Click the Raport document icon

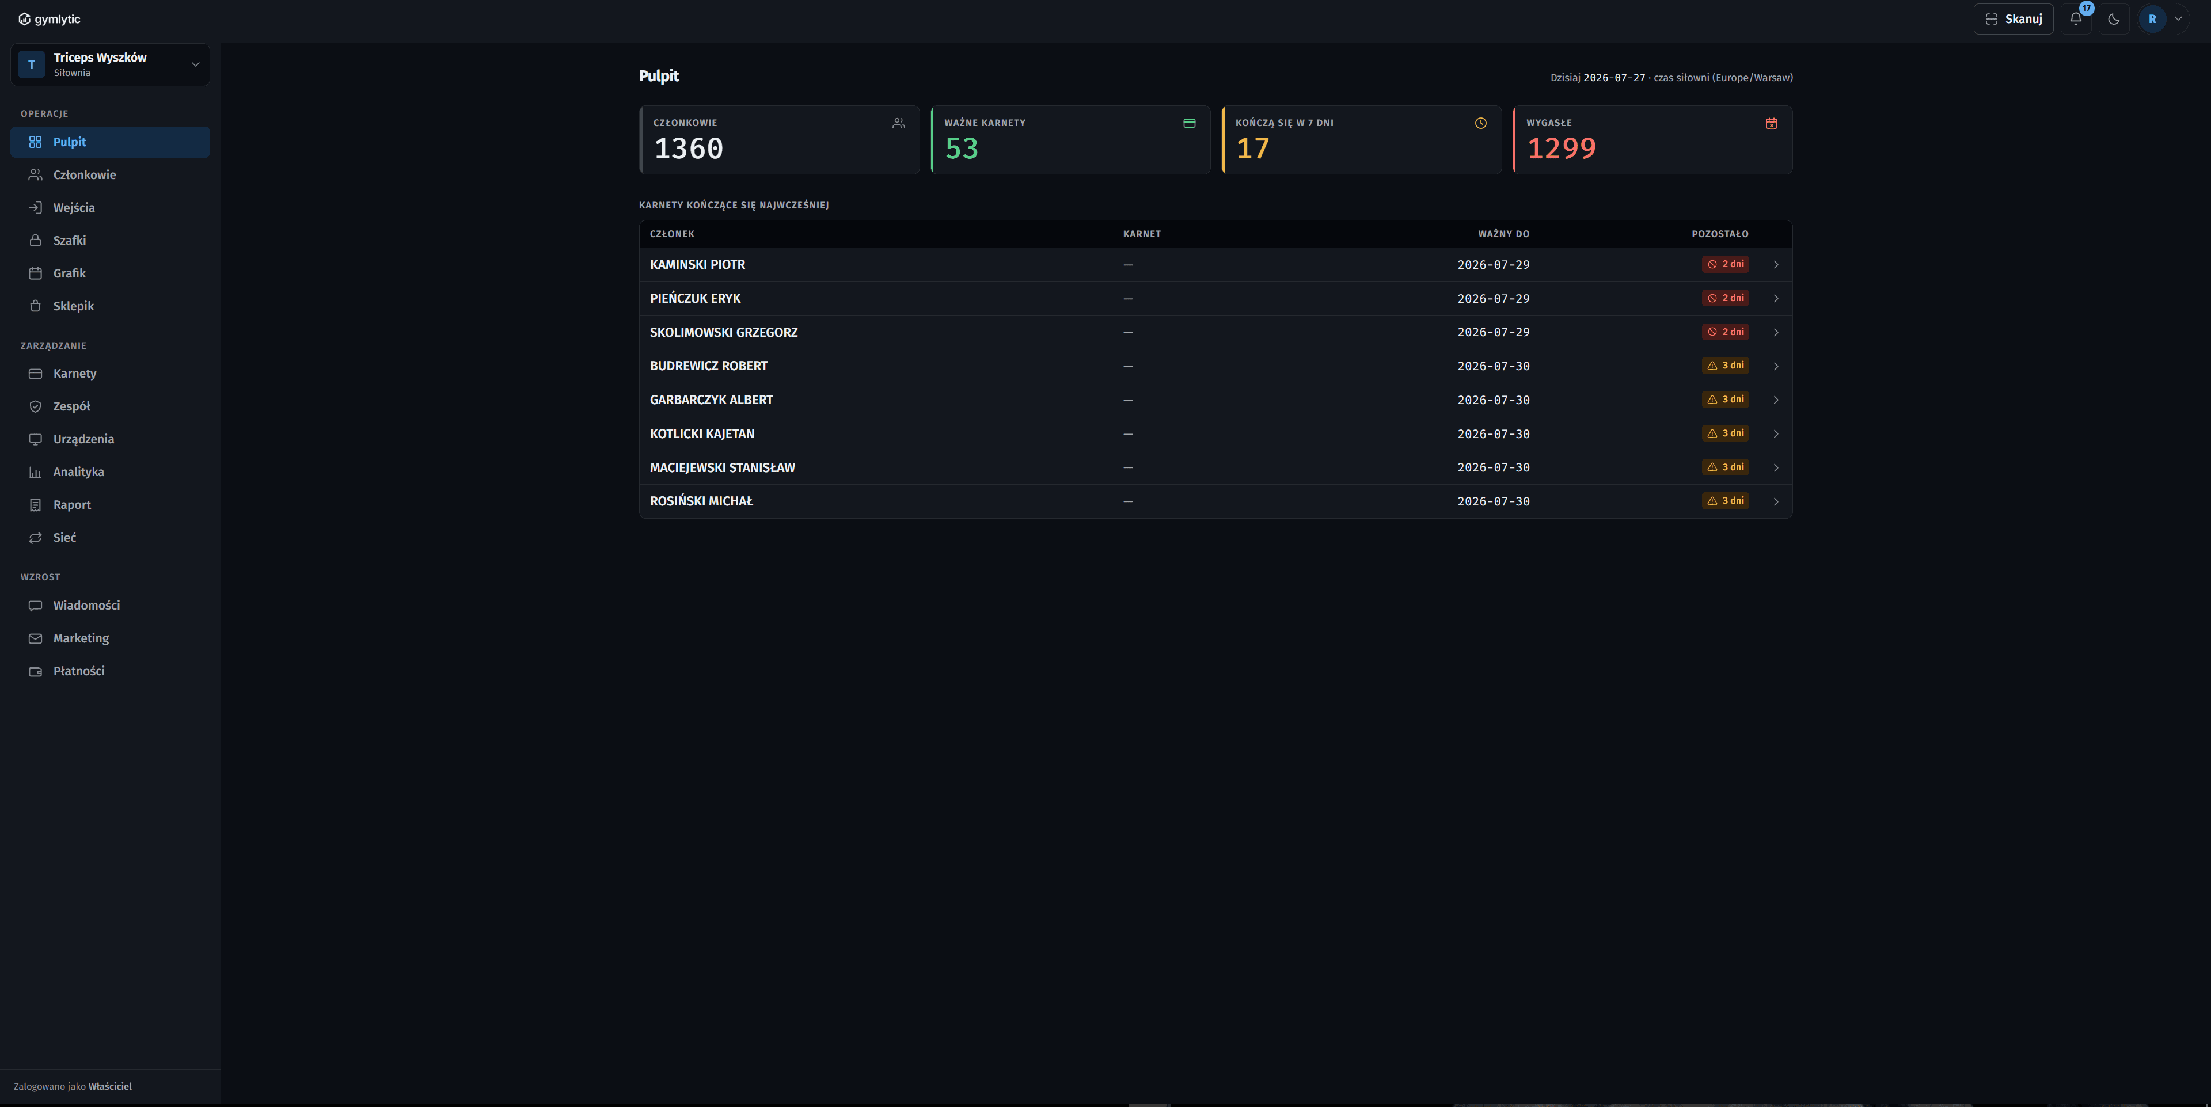click(35, 505)
